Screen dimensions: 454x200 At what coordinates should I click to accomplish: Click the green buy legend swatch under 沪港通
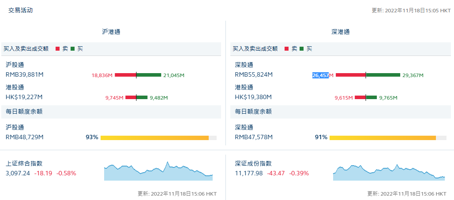click(72, 49)
